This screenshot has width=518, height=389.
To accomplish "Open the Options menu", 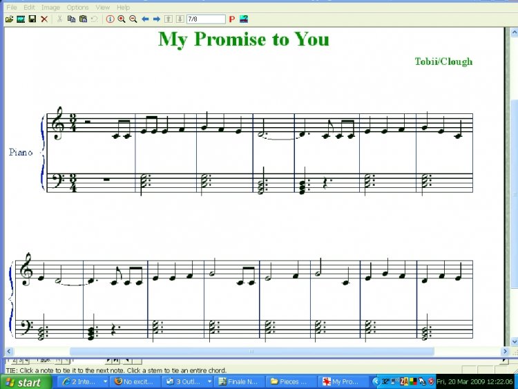I will (x=78, y=7).
